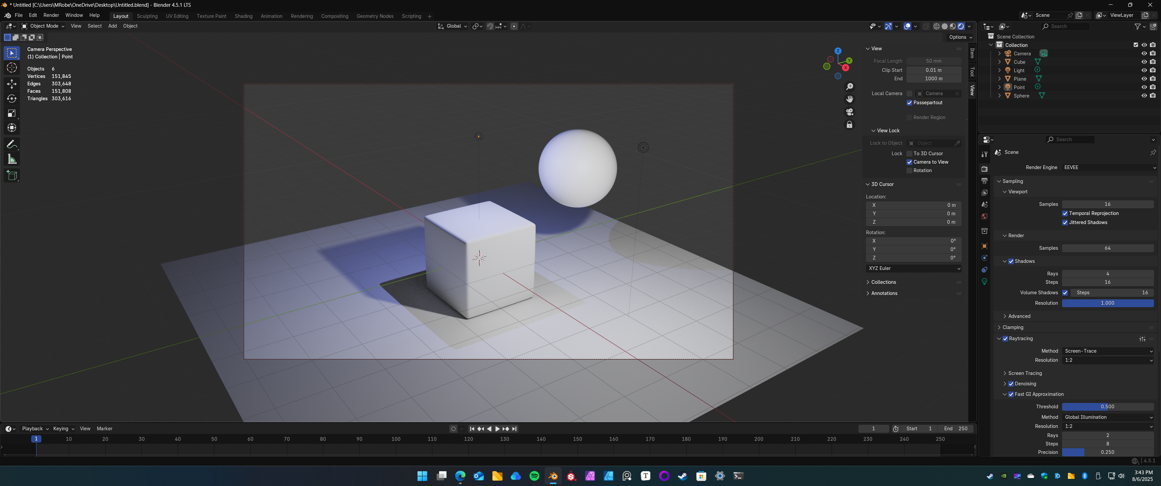Screen dimensions: 1161x486
Task: Open the viewport Add menu
Action: [x=112, y=26]
